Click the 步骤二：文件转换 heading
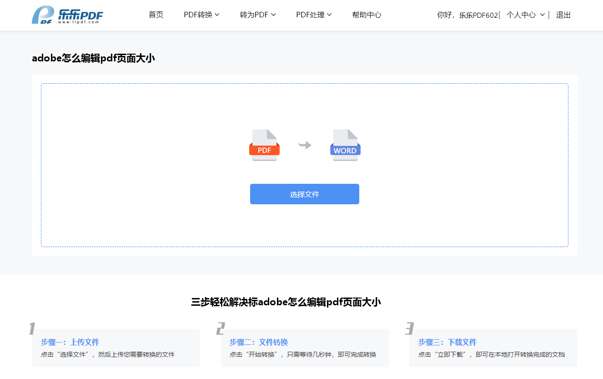 (x=259, y=342)
